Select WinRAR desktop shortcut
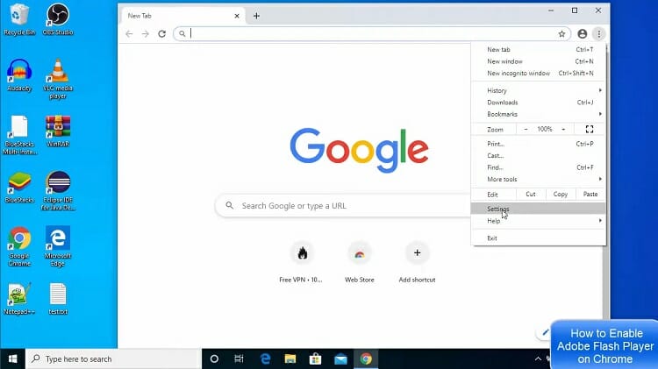The image size is (658, 369). [x=58, y=131]
